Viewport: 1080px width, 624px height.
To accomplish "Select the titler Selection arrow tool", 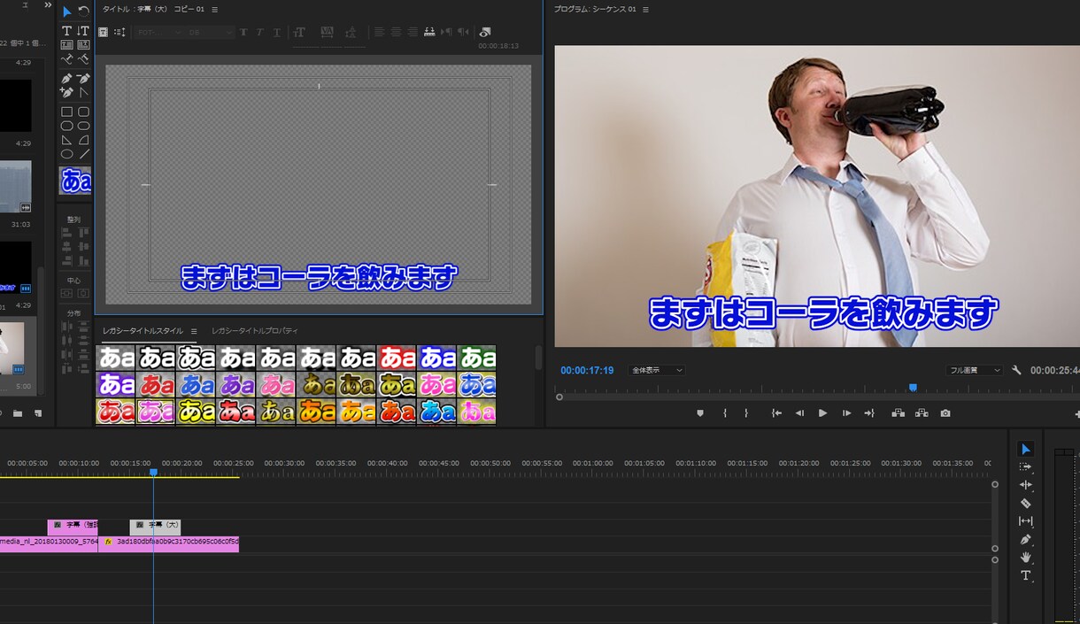I will click(x=66, y=12).
